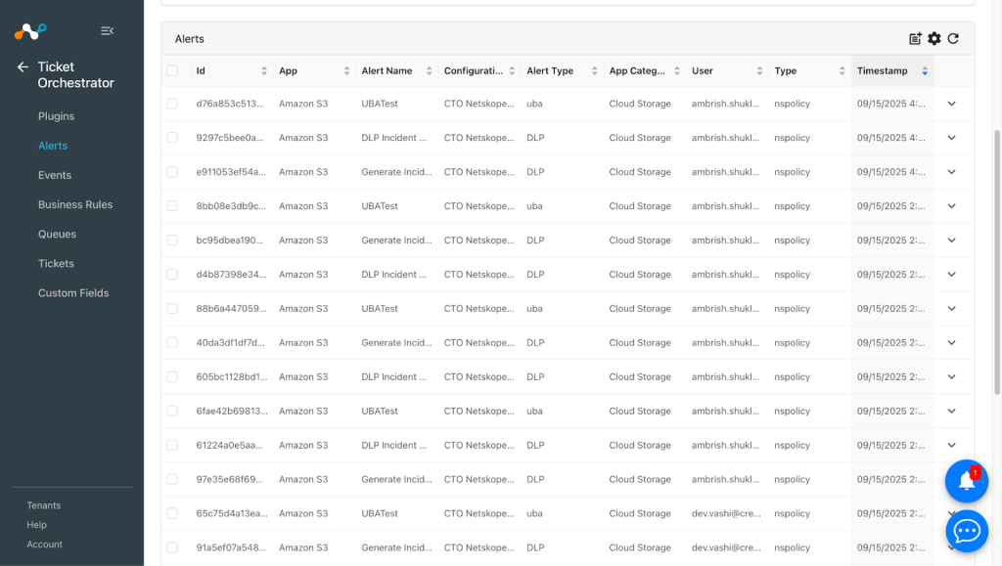Open the notification bell button
The width and height of the screenshot is (1002, 566).
pyautogui.click(x=966, y=481)
